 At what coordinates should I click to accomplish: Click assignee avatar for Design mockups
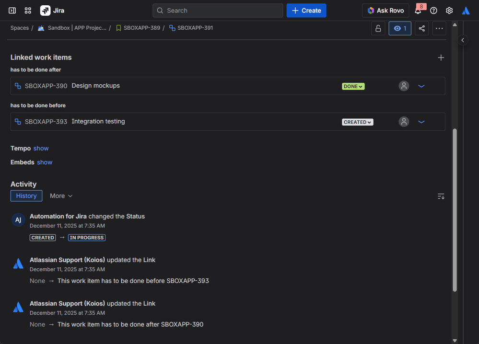pyautogui.click(x=404, y=86)
